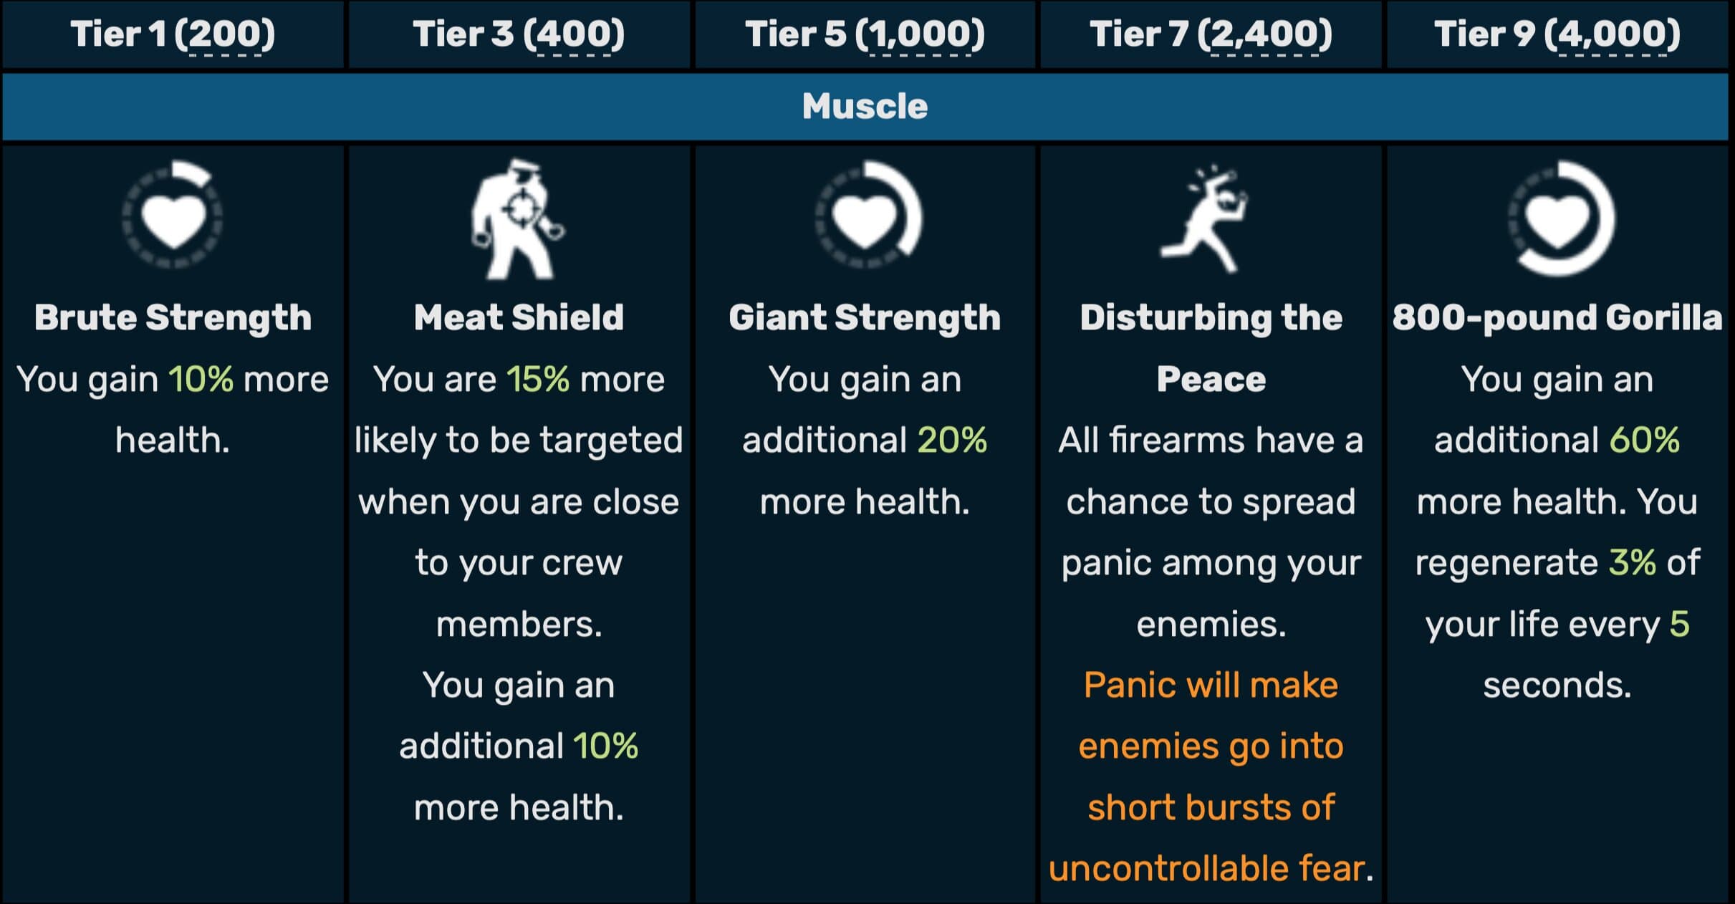Click the dotted-underlined 200 point value

225,34
